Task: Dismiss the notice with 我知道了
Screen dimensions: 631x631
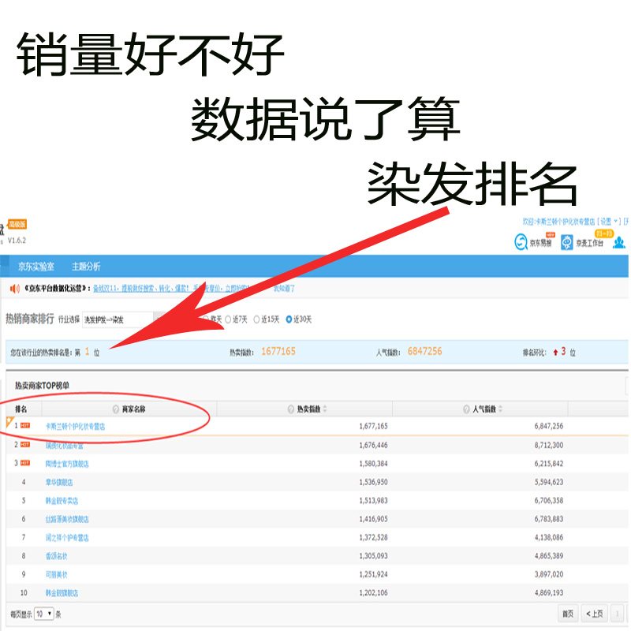Action: (284, 289)
